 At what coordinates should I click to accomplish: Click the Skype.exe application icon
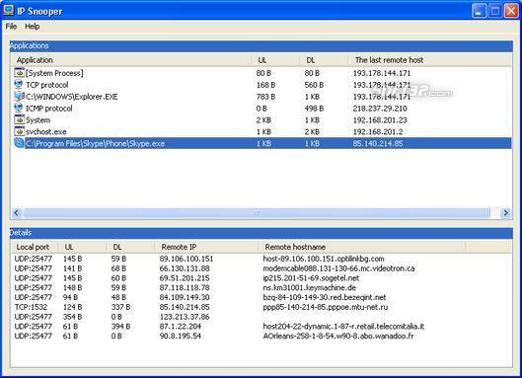20,143
